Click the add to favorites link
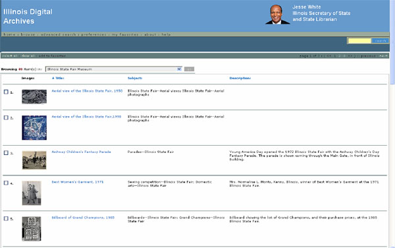The image size is (395, 248). click(52, 56)
